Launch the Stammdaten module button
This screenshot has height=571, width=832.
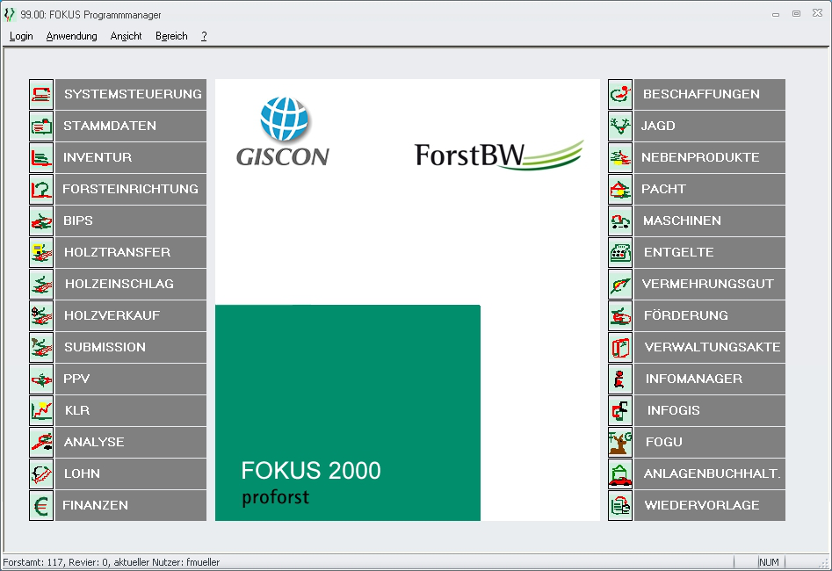pos(131,126)
